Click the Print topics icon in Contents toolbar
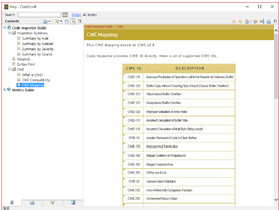The width and height of the screenshot is (279, 210). [45, 21]
